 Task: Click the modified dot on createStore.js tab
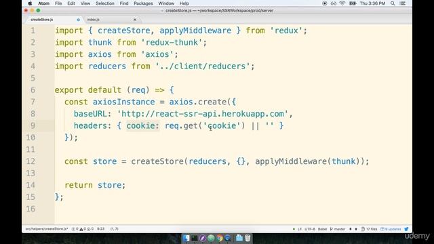(79, 20)
